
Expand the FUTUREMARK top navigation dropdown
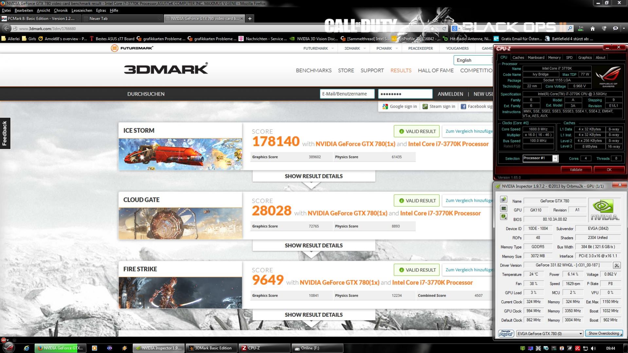[332, 48]
